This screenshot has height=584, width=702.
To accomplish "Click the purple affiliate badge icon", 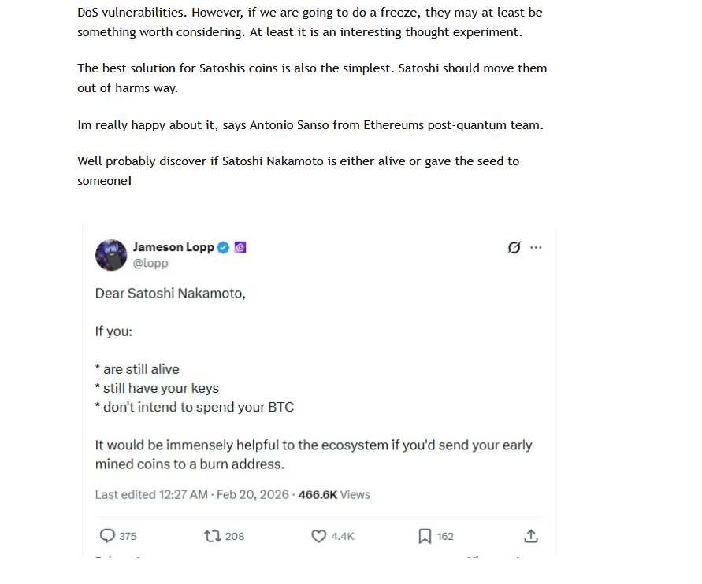I will tap(241, 247).
